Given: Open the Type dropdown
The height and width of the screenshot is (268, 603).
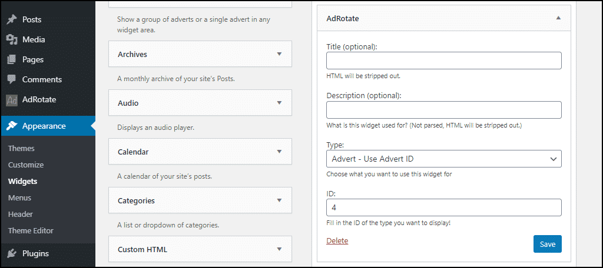Looking at the screenshot, I should (x=444, y=159).
